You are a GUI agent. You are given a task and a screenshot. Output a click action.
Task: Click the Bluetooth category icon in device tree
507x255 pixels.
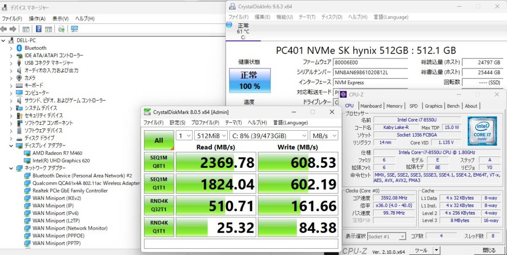pos(19,48)
